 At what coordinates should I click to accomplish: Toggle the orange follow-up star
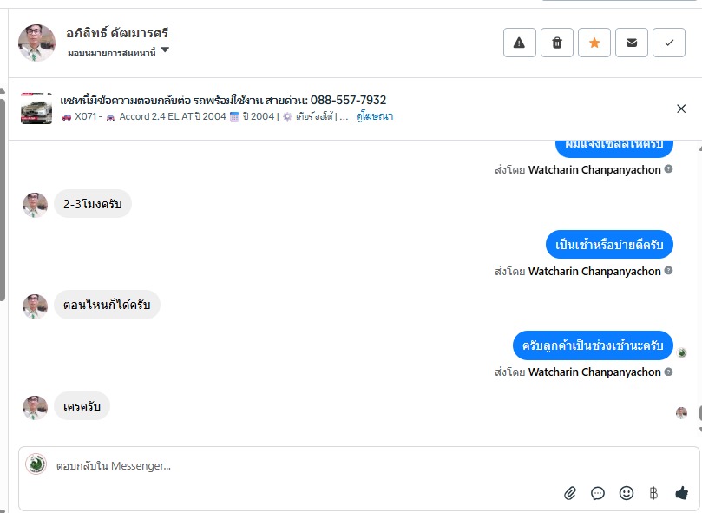(x=594, y=43)
